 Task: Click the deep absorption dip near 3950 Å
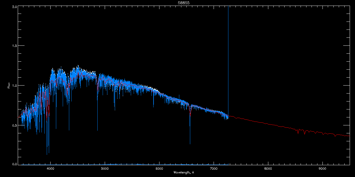pos(47,133)
